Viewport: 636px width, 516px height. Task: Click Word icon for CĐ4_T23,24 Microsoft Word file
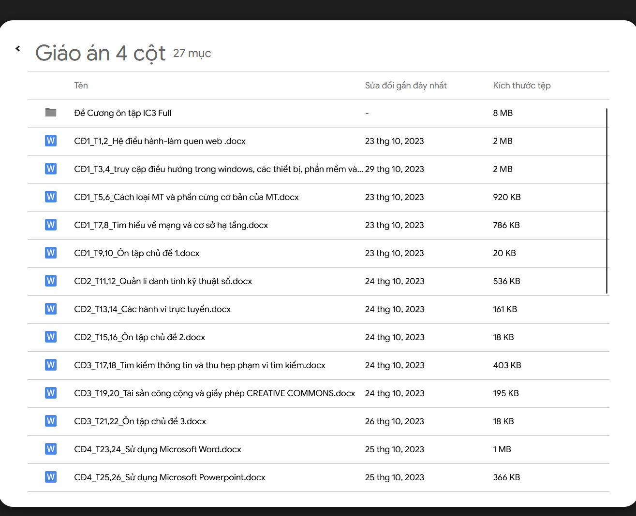pos(51,449)
